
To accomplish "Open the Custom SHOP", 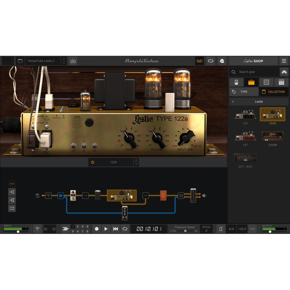I will pyautogui.click(x=253, y=61).
